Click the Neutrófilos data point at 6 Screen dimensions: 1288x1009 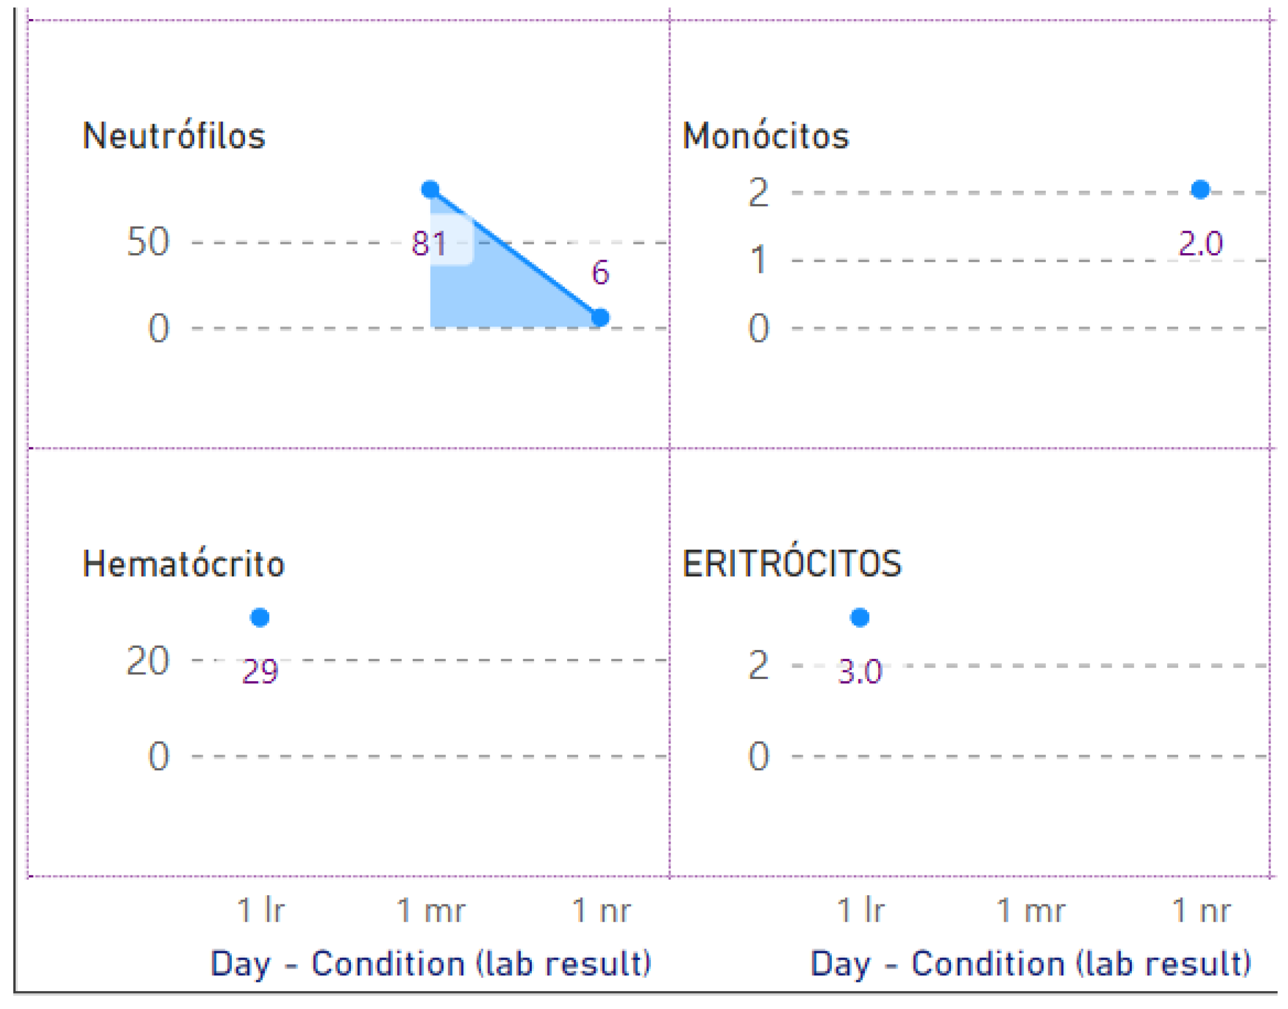[599, 318]
